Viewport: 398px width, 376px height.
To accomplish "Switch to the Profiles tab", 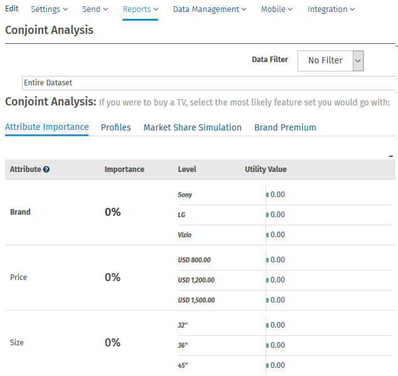I will click(x=116, y=127).
